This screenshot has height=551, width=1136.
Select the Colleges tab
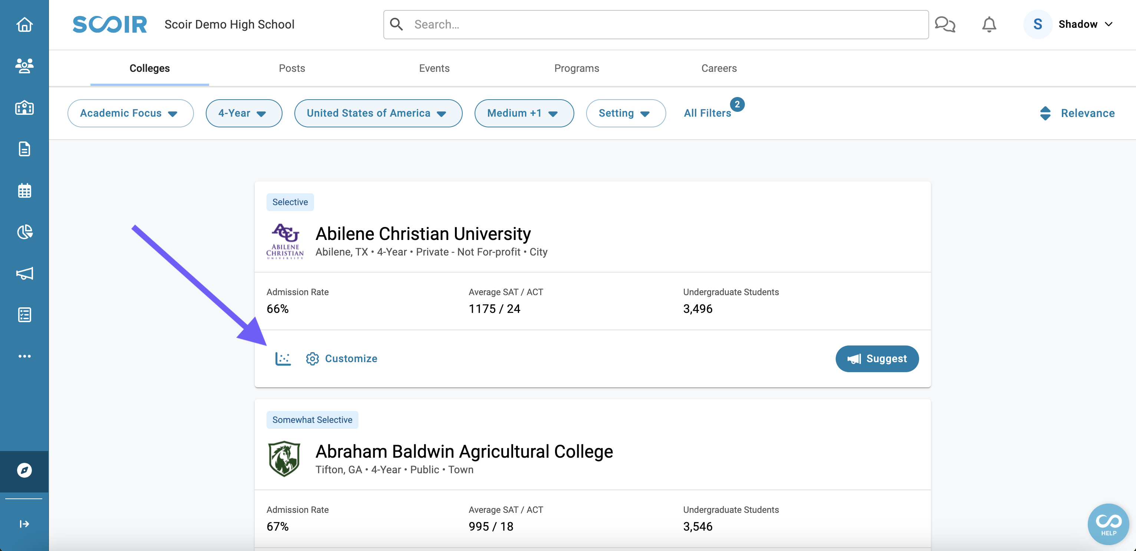[149, 67]
